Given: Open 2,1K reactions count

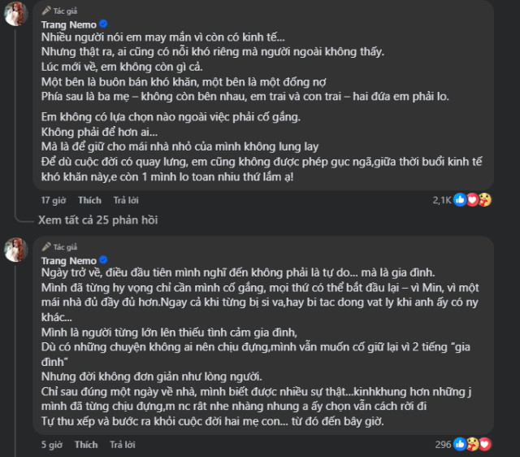Looking at the screenshot, I should 442,200.
